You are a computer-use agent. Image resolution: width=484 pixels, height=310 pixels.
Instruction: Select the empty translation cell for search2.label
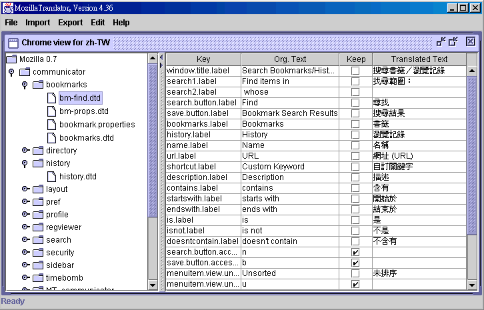419,92
